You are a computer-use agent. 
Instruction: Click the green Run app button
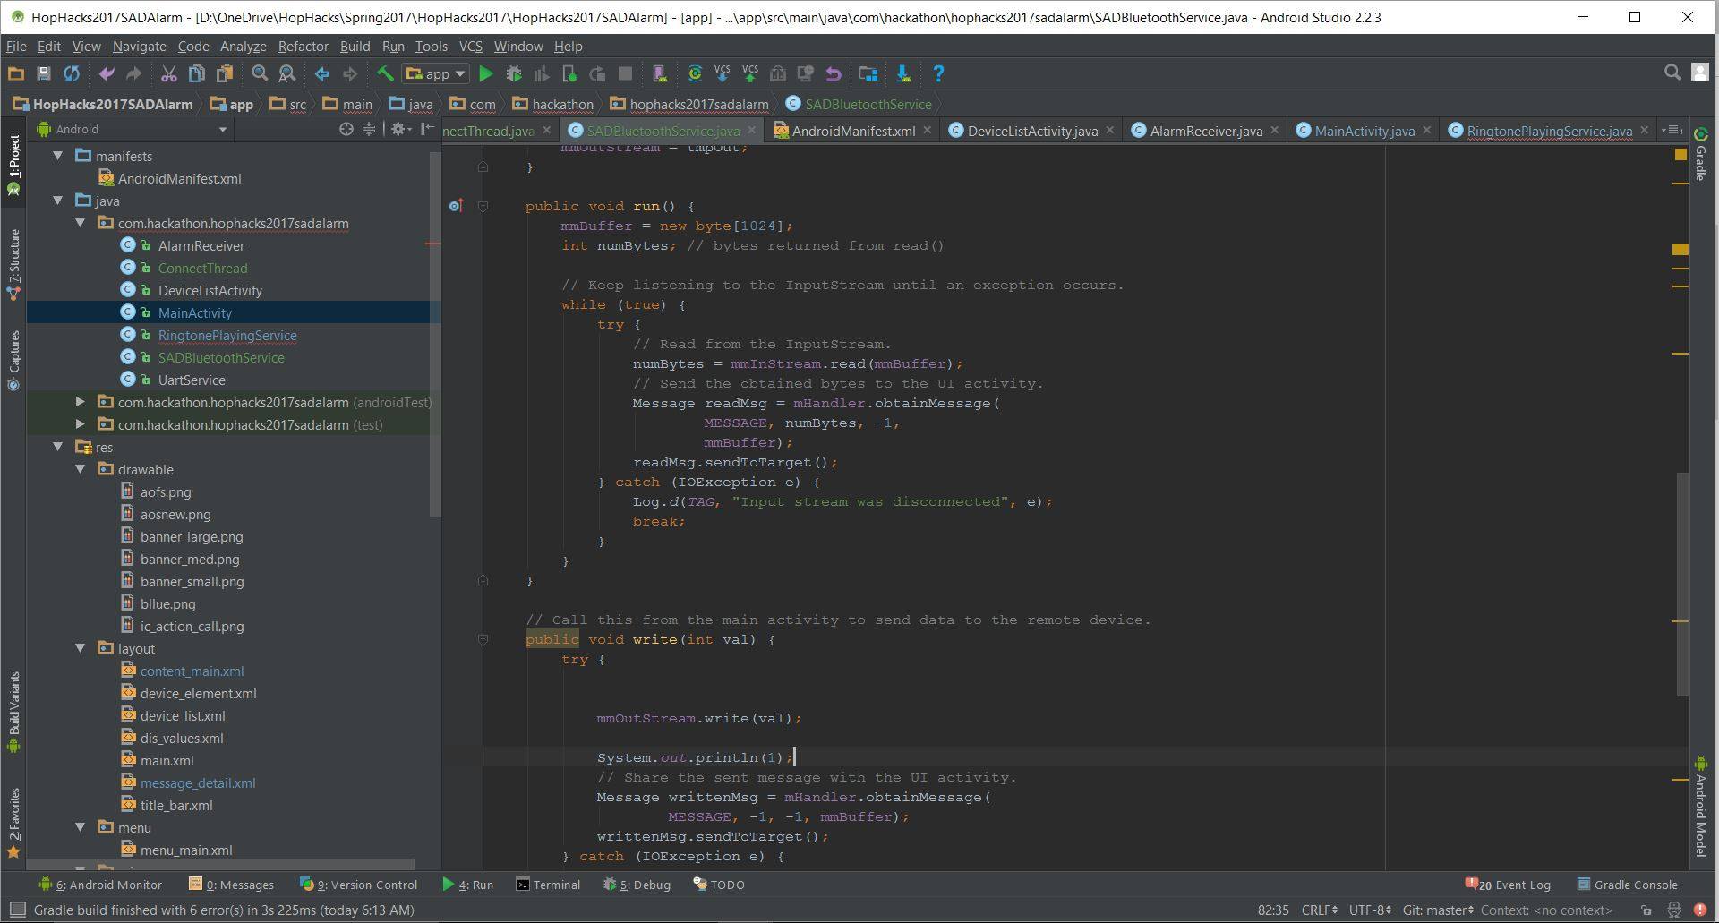coord(486,74)
